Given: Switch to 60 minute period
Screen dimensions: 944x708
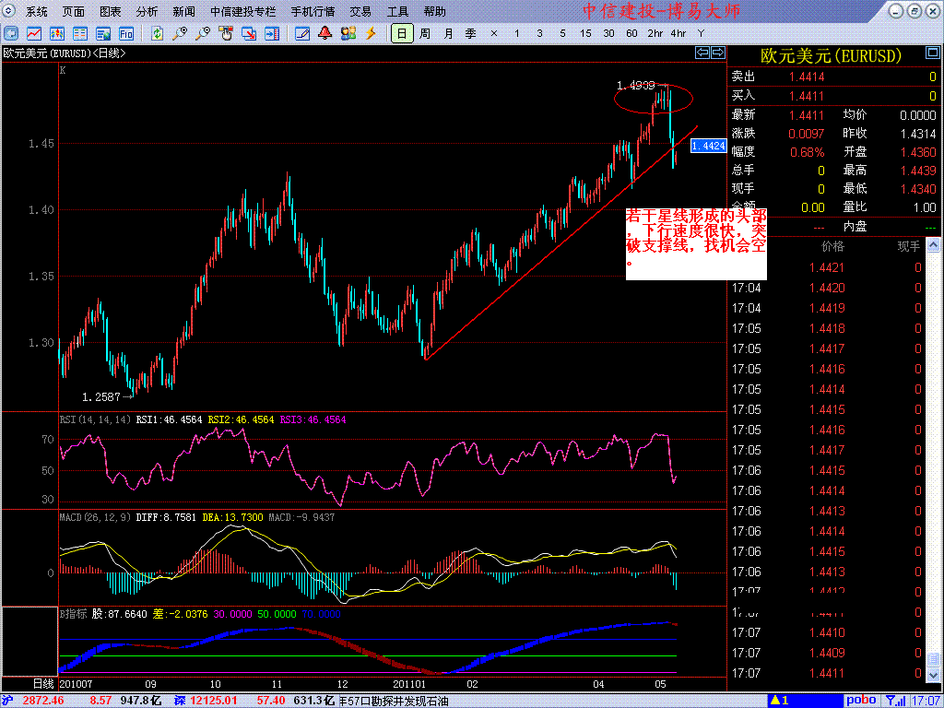Looking at the screenshot, I should pyautogui.click(x=631, y=34).
